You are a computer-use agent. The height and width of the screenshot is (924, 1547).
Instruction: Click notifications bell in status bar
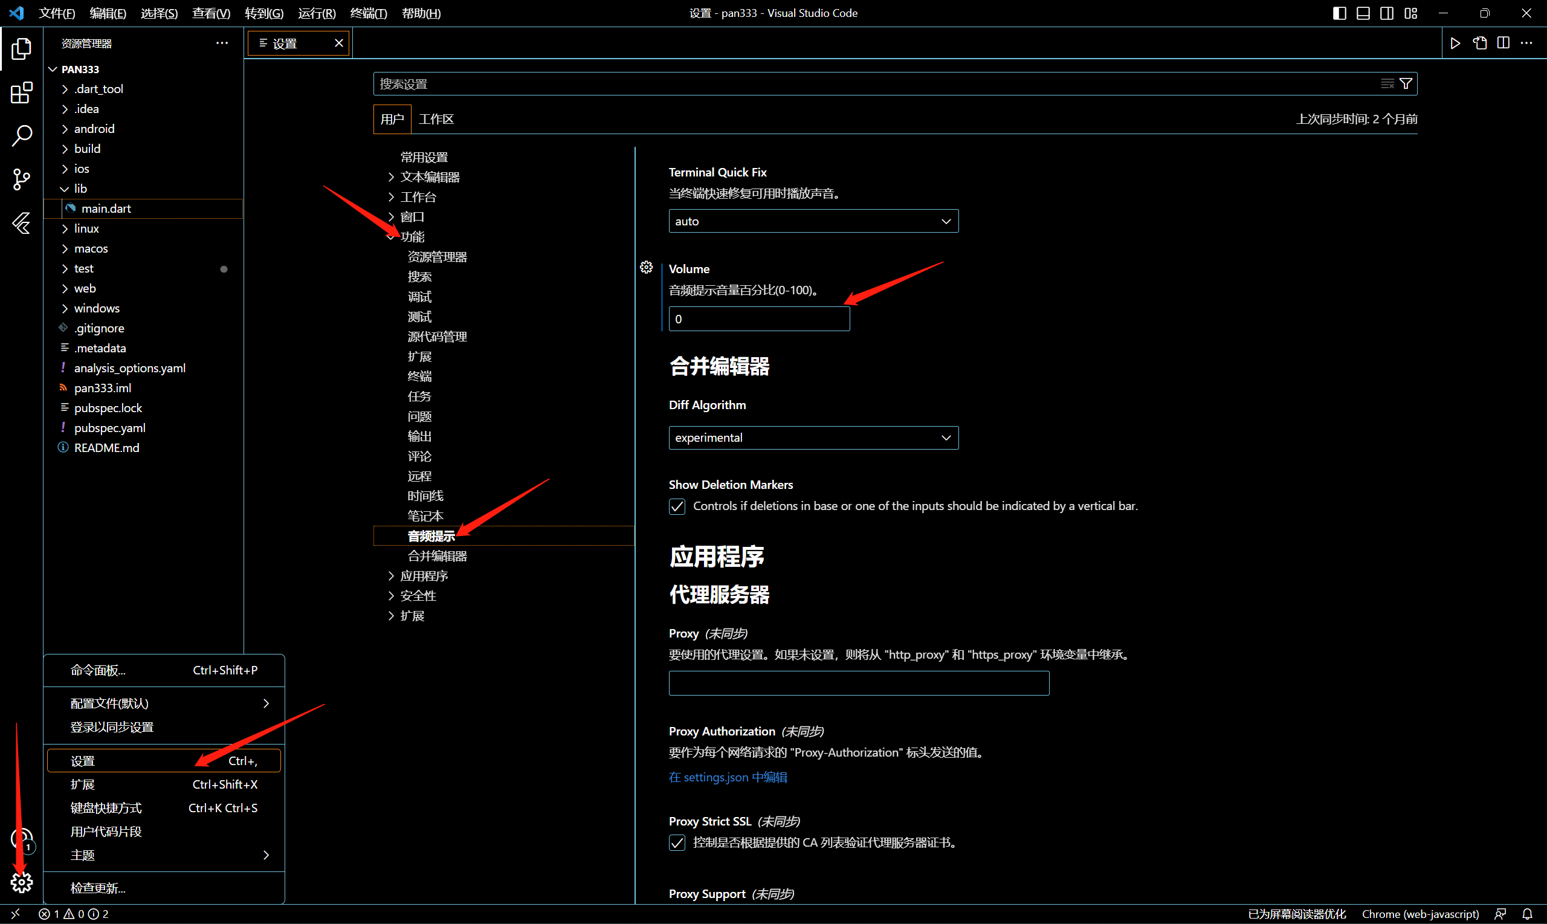(x=1527, y=913)
